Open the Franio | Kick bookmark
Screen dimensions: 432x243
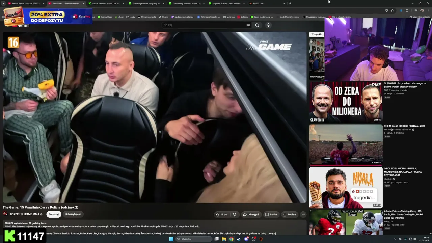[x=105, y=17]
